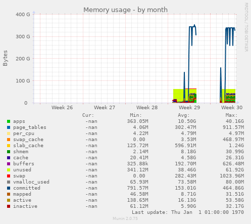Click the active avg value 16.13G

coord(187,200)
